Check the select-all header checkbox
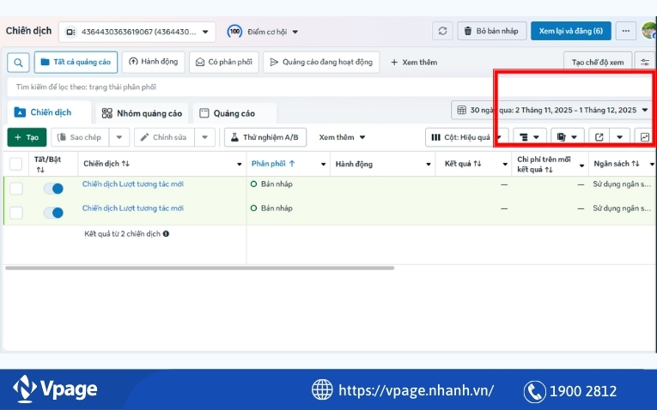The image size is (657, 410). [x=16, y=164]
